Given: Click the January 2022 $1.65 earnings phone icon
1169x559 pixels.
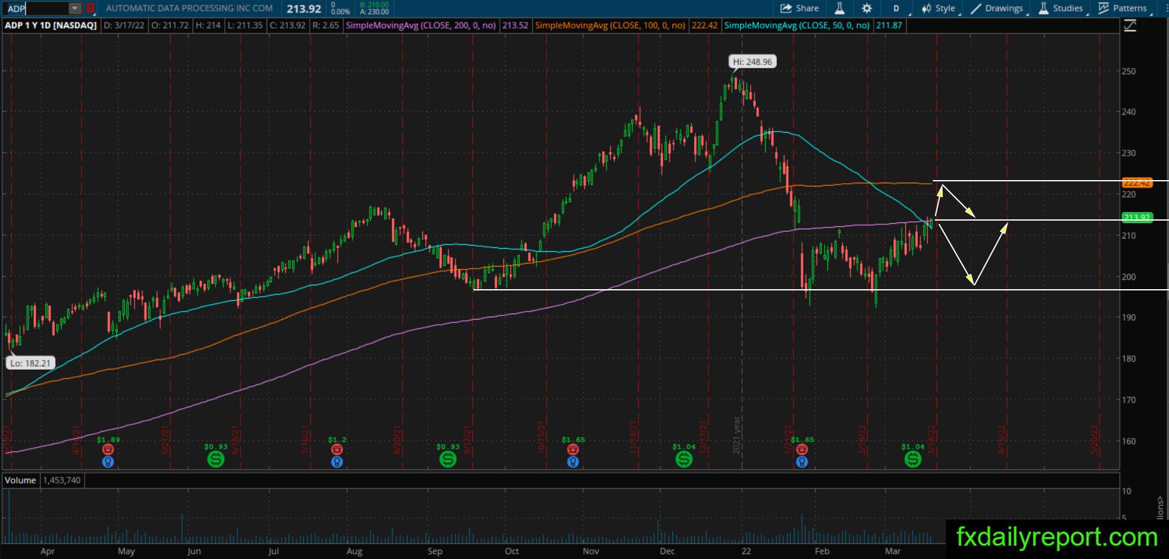Looking at the screenshot, I should tap(802, 449).
